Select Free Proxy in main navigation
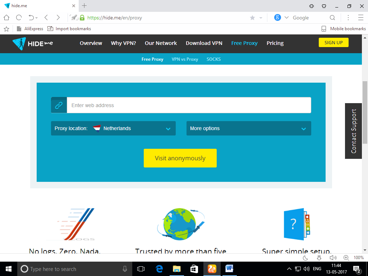Viewport: 368px width, 276px height. (244, 43)
